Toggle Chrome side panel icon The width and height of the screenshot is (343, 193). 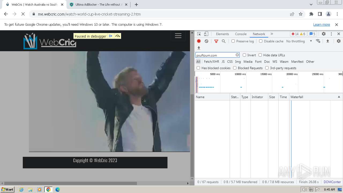pyautogui.click(x=320, y=14)
